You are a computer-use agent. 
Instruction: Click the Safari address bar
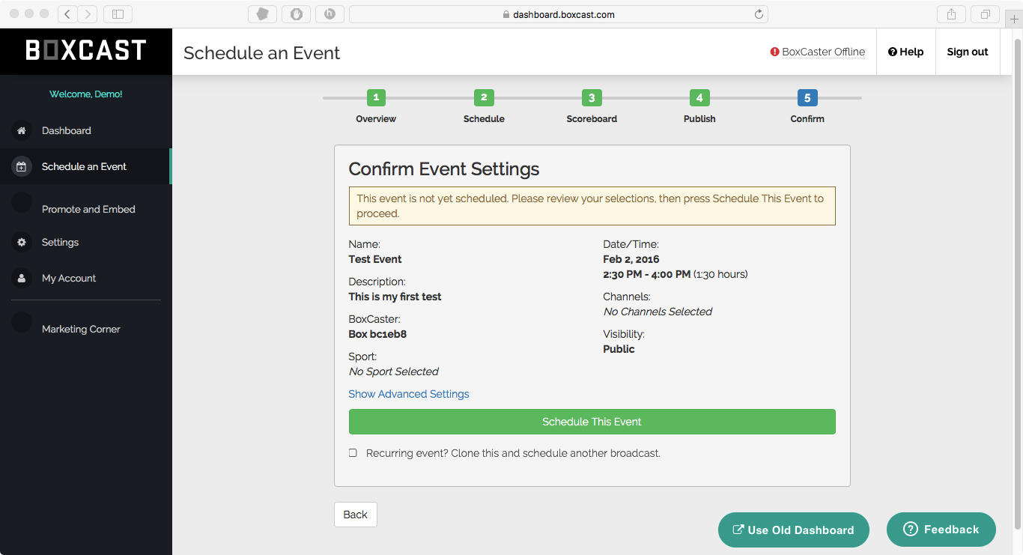tap(558, 14)
